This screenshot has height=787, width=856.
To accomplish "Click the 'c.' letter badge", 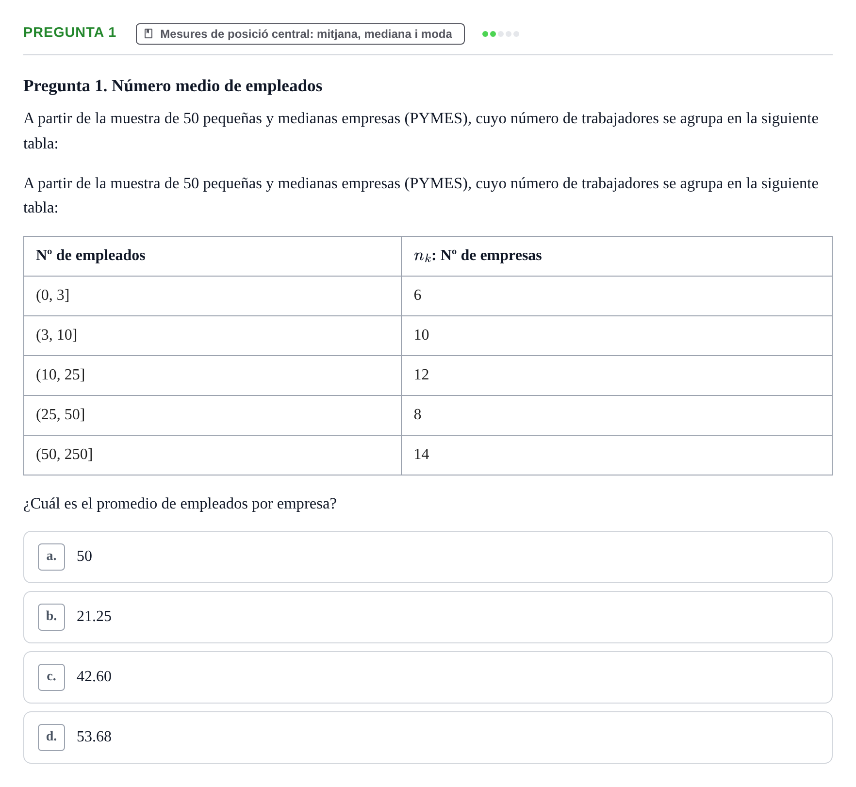I will coord(51,677).
